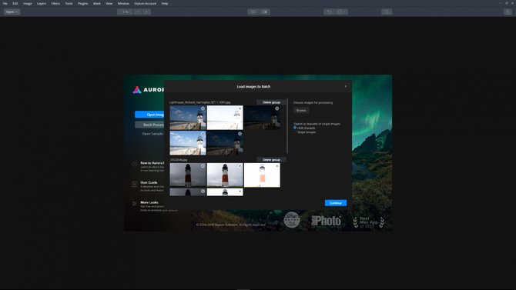Screen dimensions: 516x290
Task: Click the Lighthouse_Richard_Harrington group filename
Action: [199, 102]
